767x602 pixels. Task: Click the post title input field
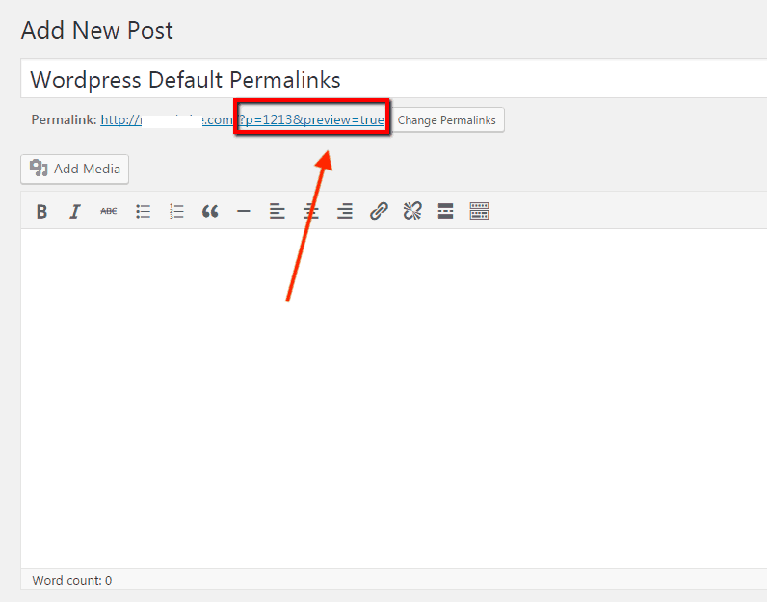pyautogui.click(x=394, y=79)
